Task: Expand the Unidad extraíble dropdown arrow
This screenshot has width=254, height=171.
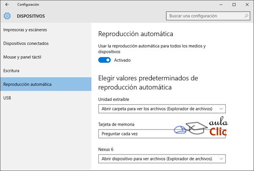Action: (x=221, y=109)
